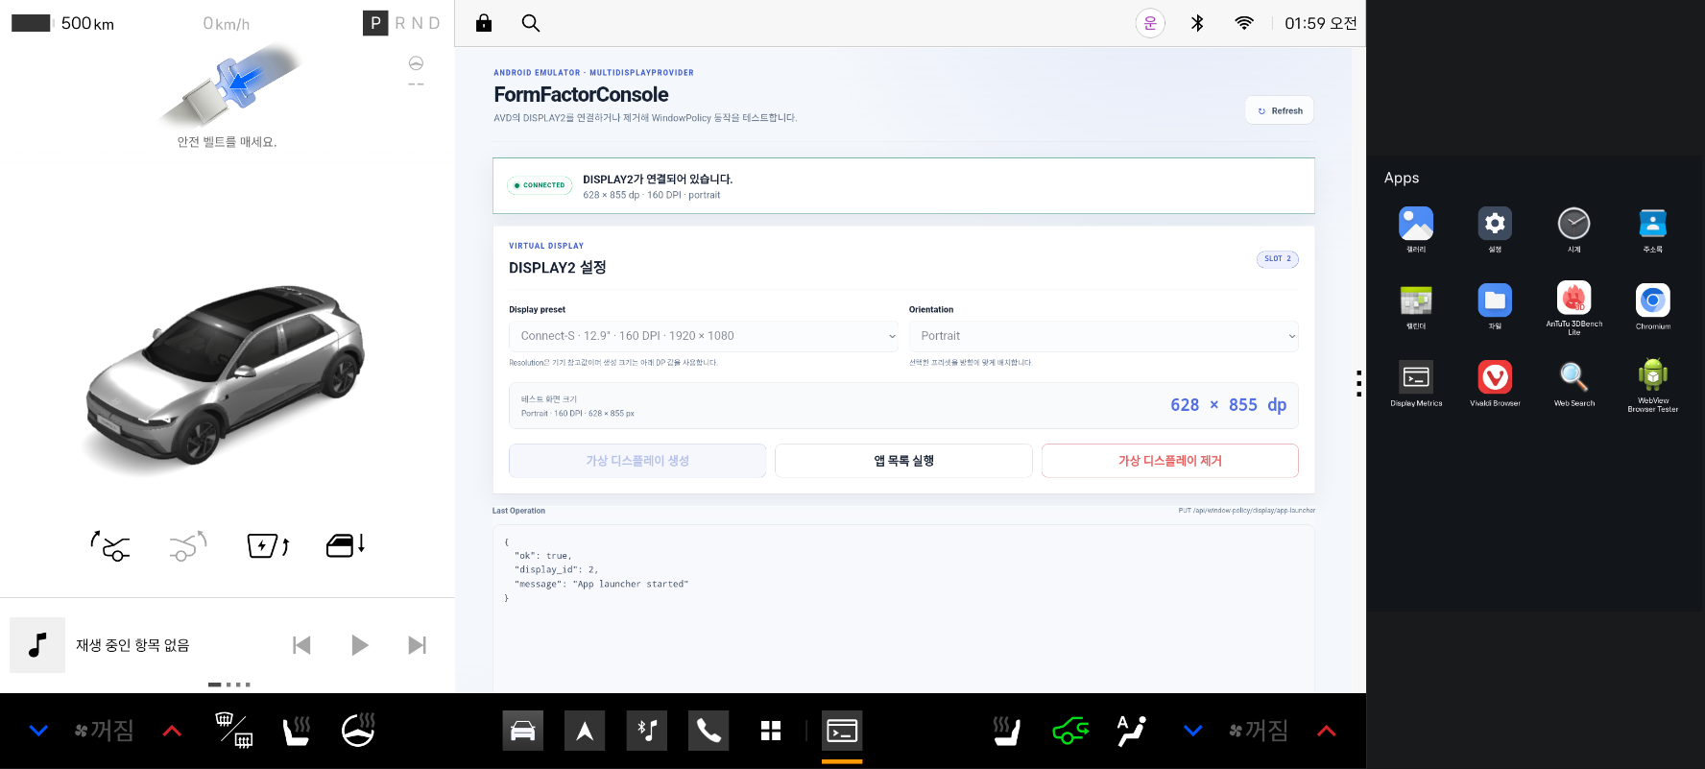Lower left fan speed with down arrow
The height and width of the screenshot is (769, 1705).
point(38,731)
